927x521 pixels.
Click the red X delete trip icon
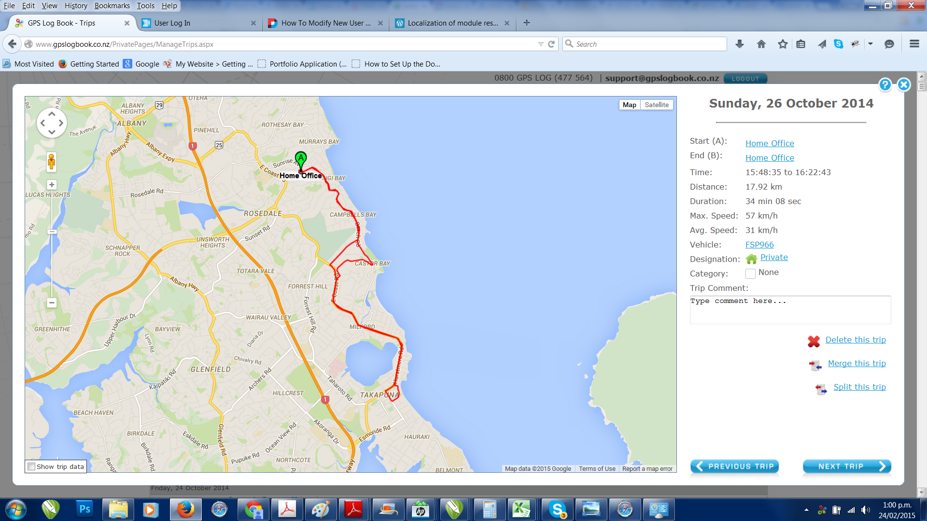[x=814, y=341]
